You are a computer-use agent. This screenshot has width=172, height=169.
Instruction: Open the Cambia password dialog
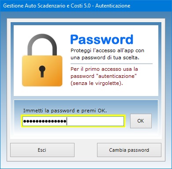pos(129,150)
